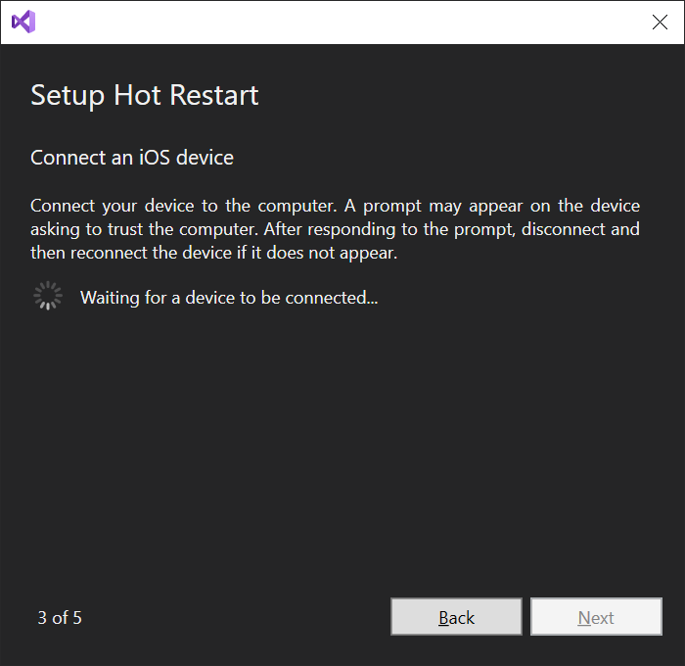Close the Setup Hot Restart dialog

click(660, 22)
